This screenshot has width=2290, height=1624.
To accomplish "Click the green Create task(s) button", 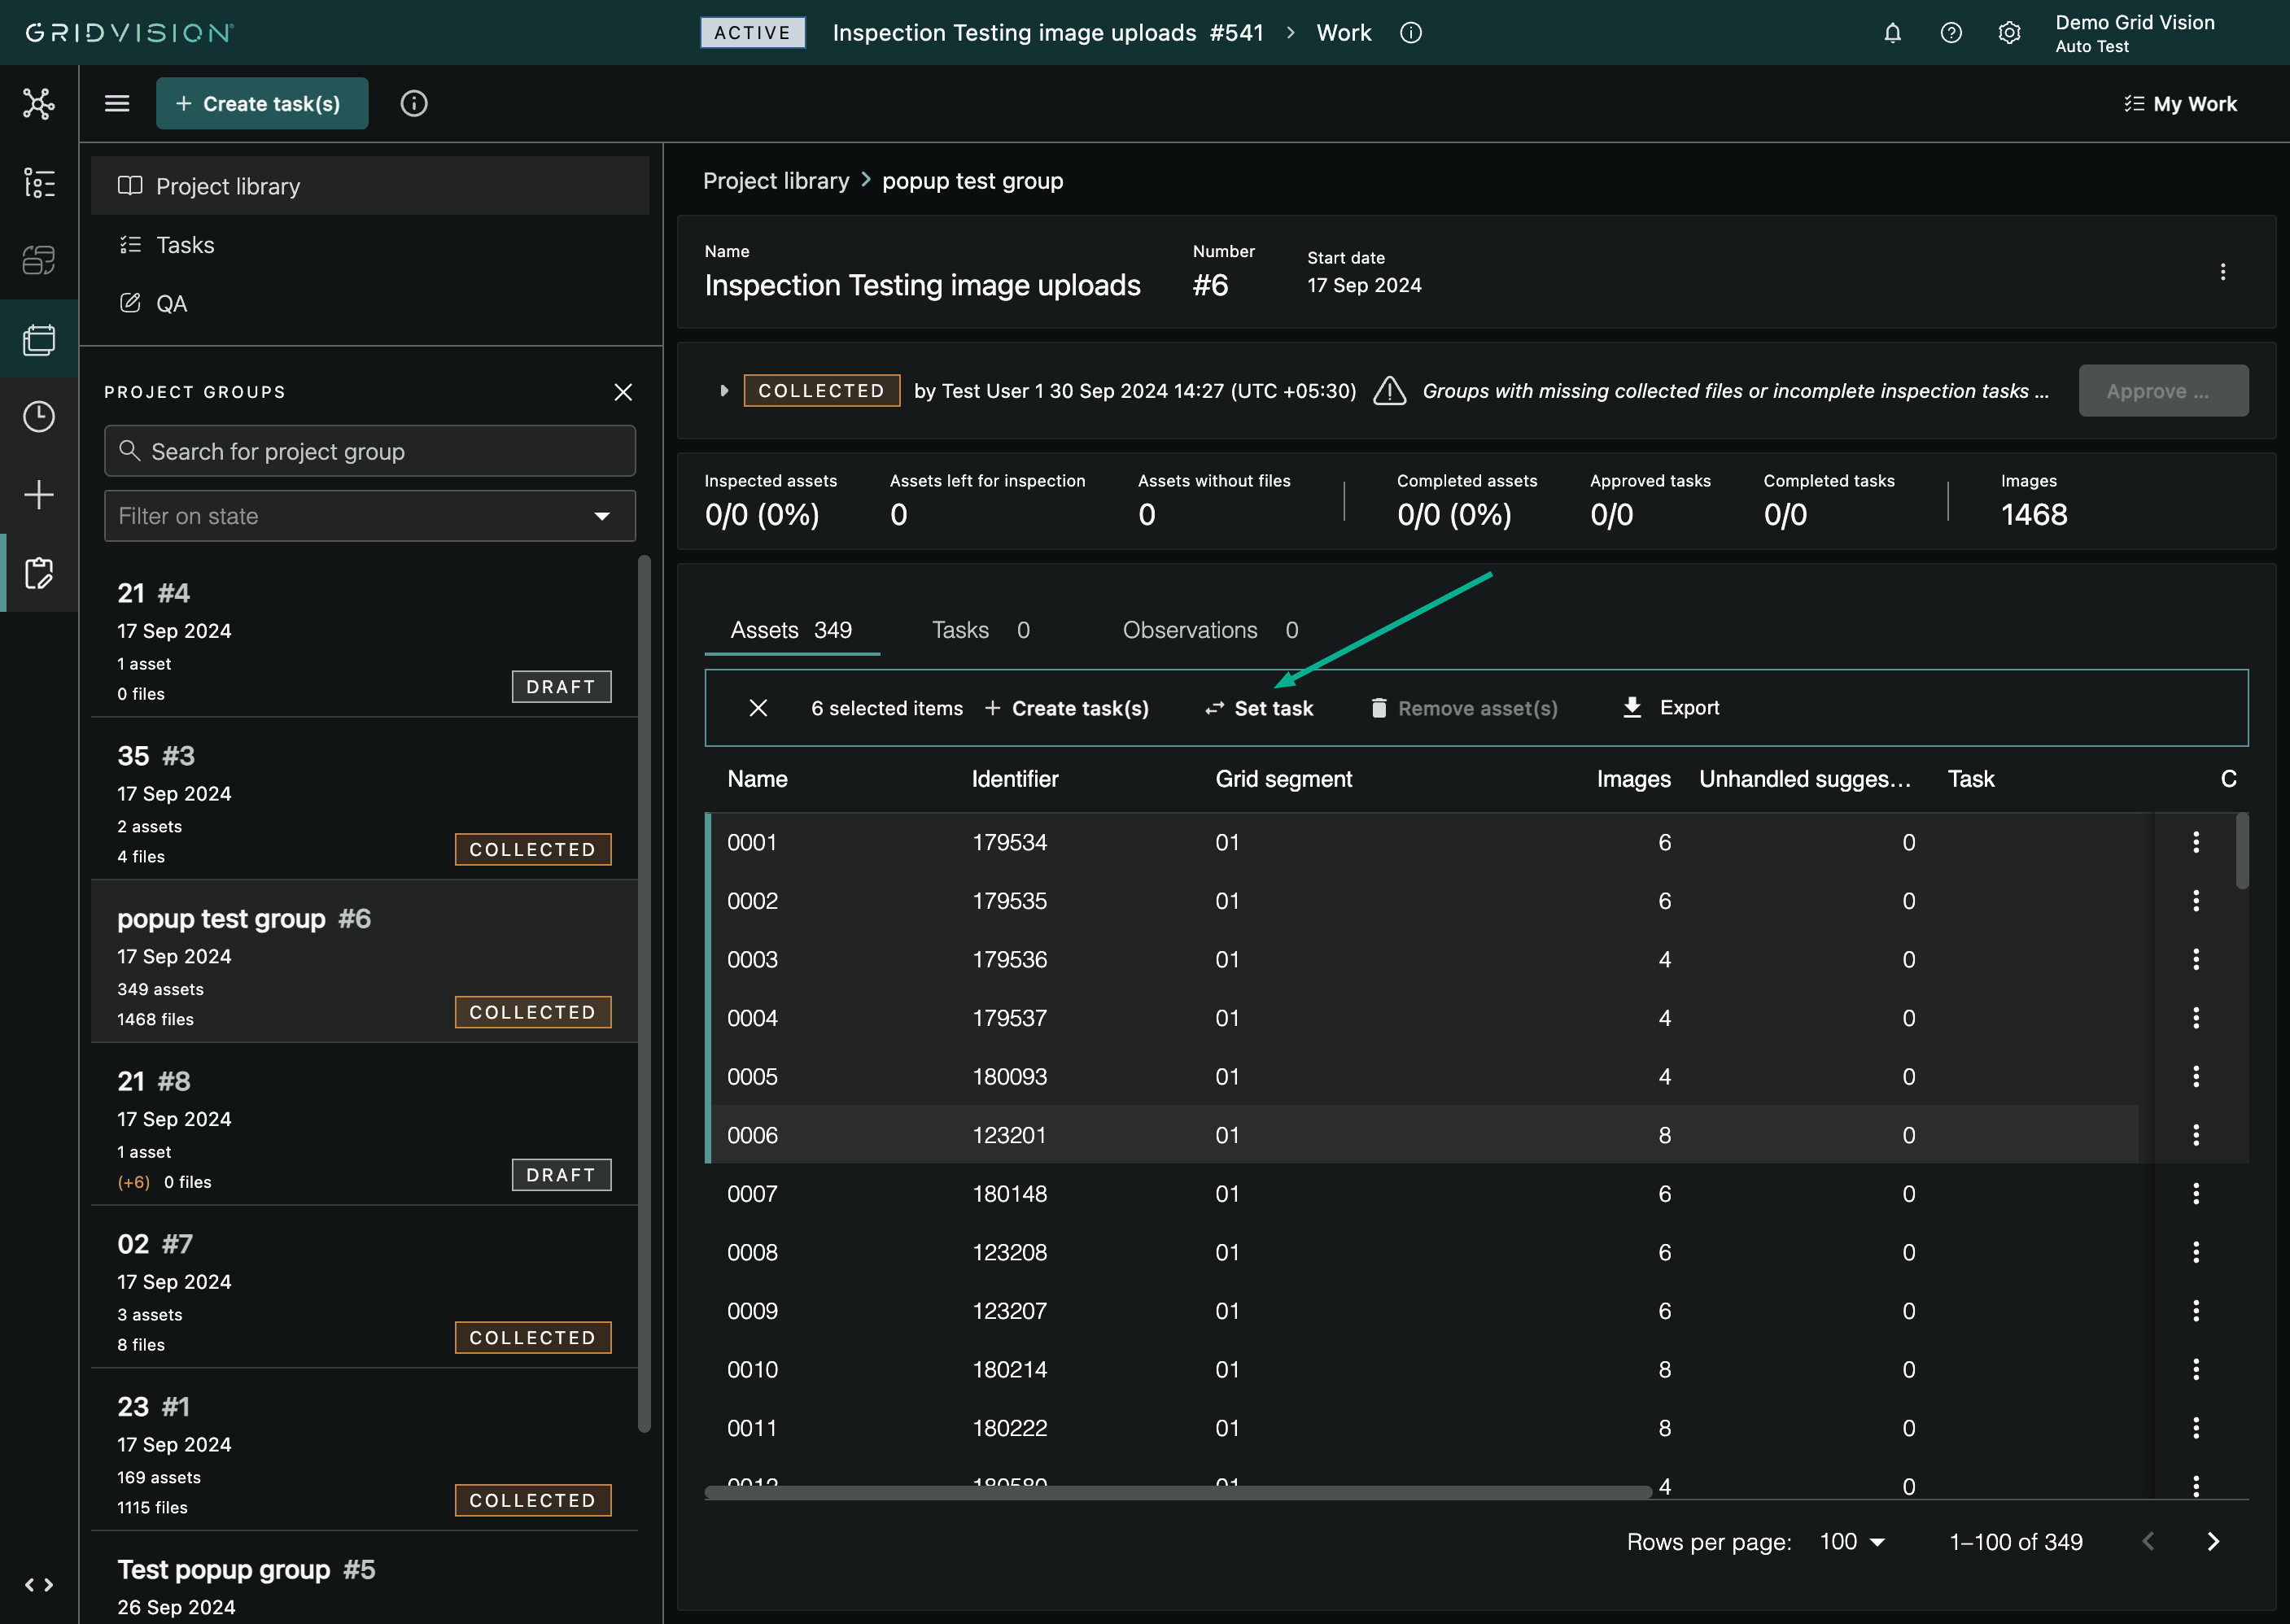I will [x=262, y=104].
